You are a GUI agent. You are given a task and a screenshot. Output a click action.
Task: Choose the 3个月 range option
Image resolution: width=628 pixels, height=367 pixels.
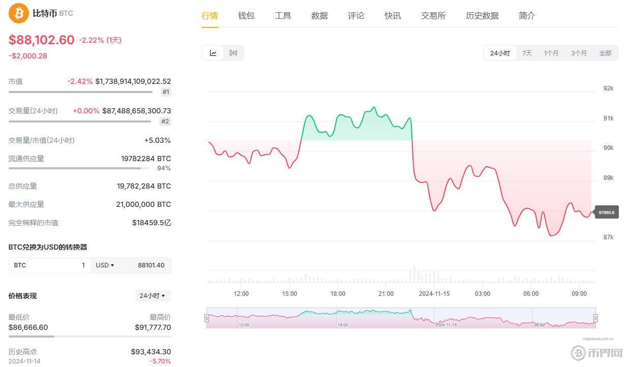point(579,52)
